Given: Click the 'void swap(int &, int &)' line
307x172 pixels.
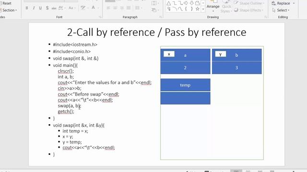Looking at the screenshot, I should click(76, 58).
